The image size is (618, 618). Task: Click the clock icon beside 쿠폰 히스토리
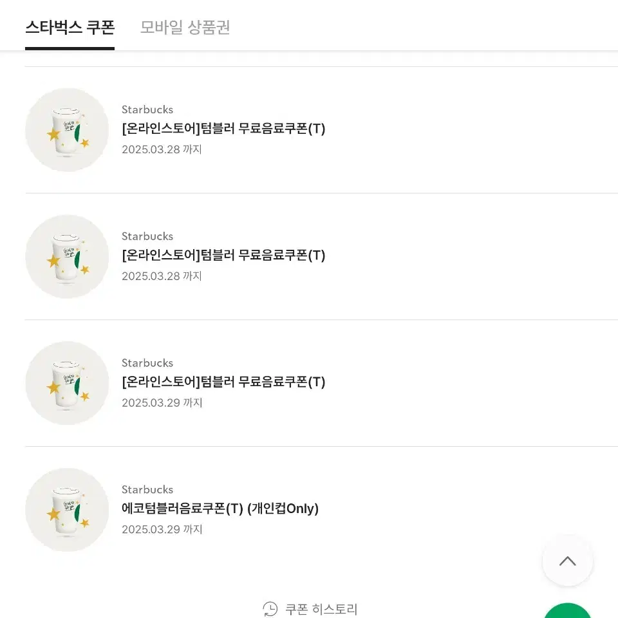pyautogui.click(x=270, y=609)
